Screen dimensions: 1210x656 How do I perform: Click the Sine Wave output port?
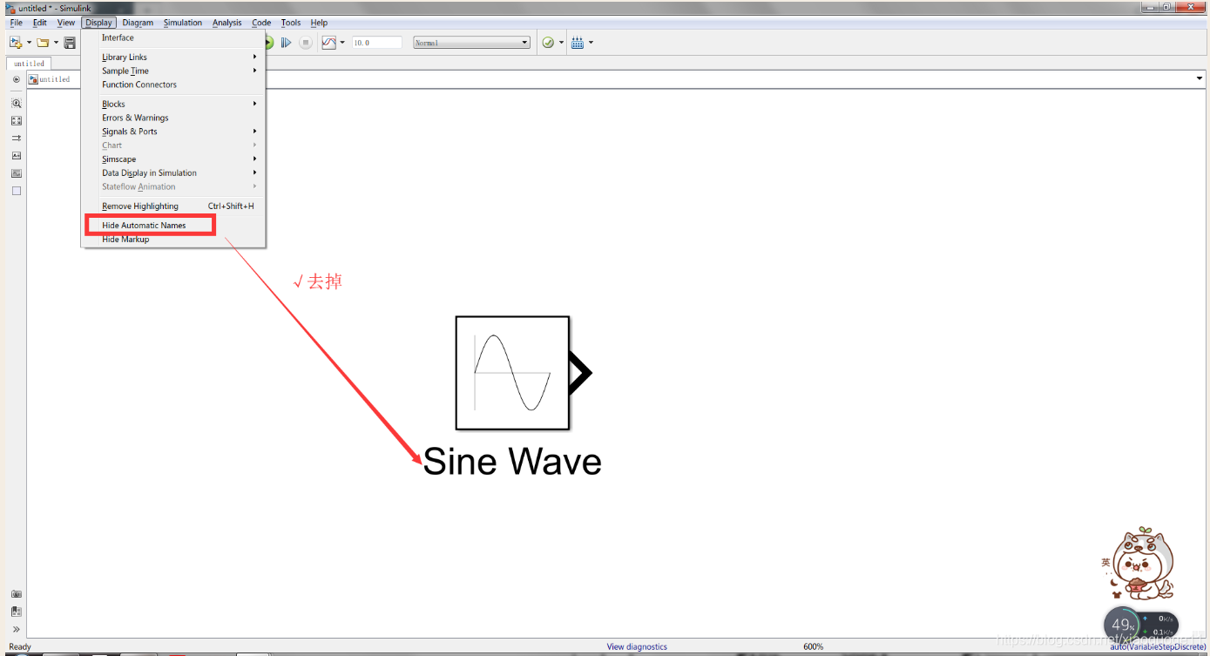tap(581, 373)
